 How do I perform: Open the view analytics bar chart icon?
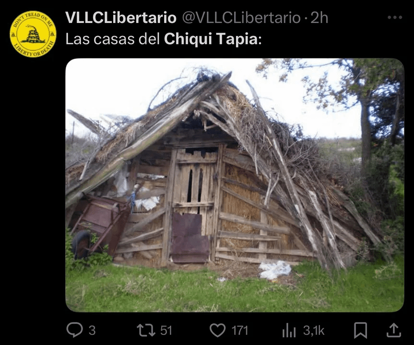[289, 330]
